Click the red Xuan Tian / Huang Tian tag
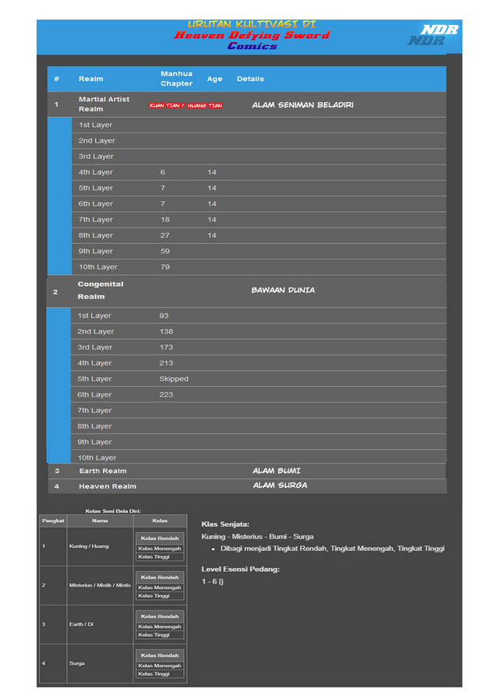This screenshot has width=499, height=692. pos(186,105)
